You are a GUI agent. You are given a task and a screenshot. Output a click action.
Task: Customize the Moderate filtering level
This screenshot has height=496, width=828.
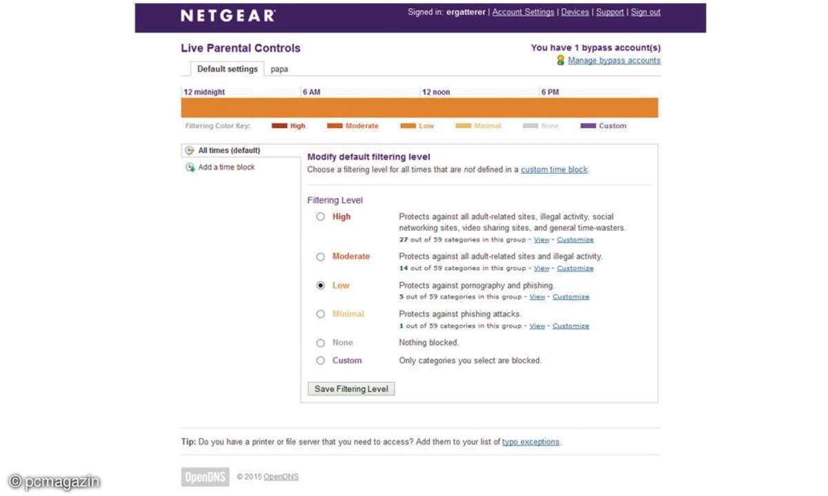[575, 269]
